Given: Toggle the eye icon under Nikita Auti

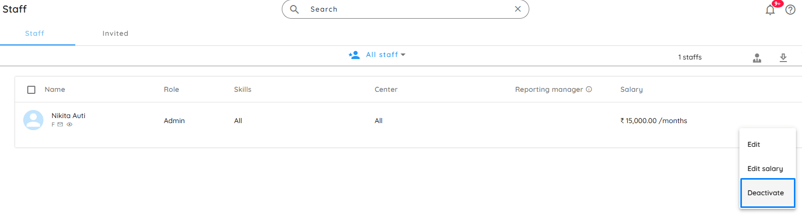Looking at the screenshot, I should [x=70, y=125].
